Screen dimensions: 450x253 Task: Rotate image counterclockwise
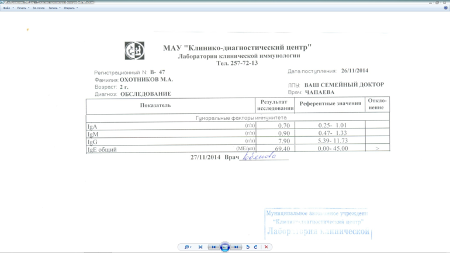(x=248, y=247)
